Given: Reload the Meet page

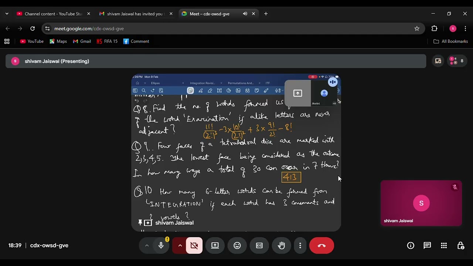Looking at the screenshot, I should [33, 28].
